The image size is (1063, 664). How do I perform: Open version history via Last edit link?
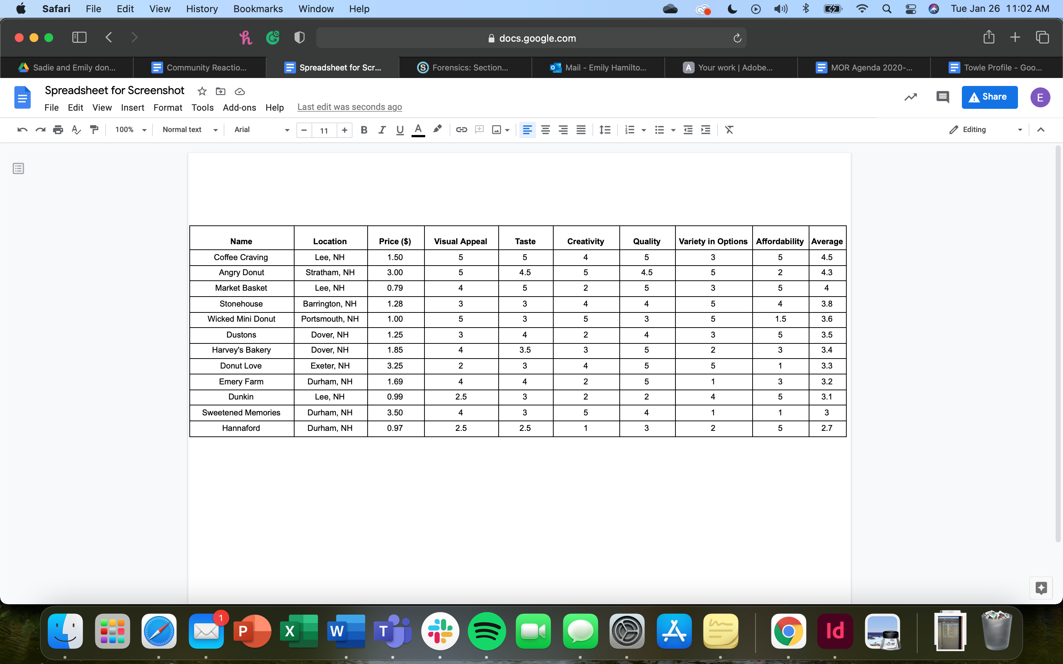click(349, 107)
